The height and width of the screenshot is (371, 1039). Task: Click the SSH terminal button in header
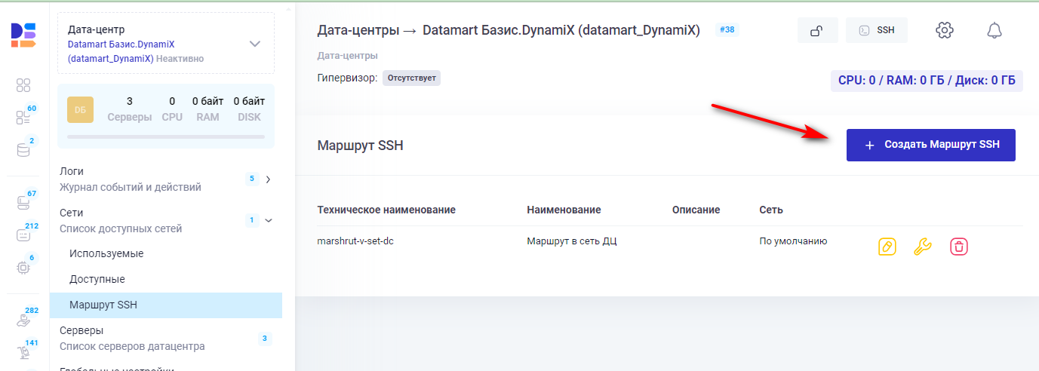876,30
